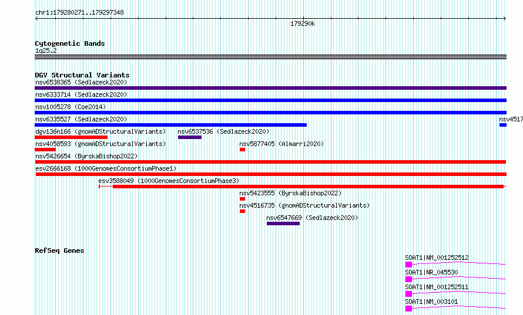Open the esv3588049 (1000GenomesConsortiumPhase3) label
The image size is (523, 315).
click(x=169, y=181)
